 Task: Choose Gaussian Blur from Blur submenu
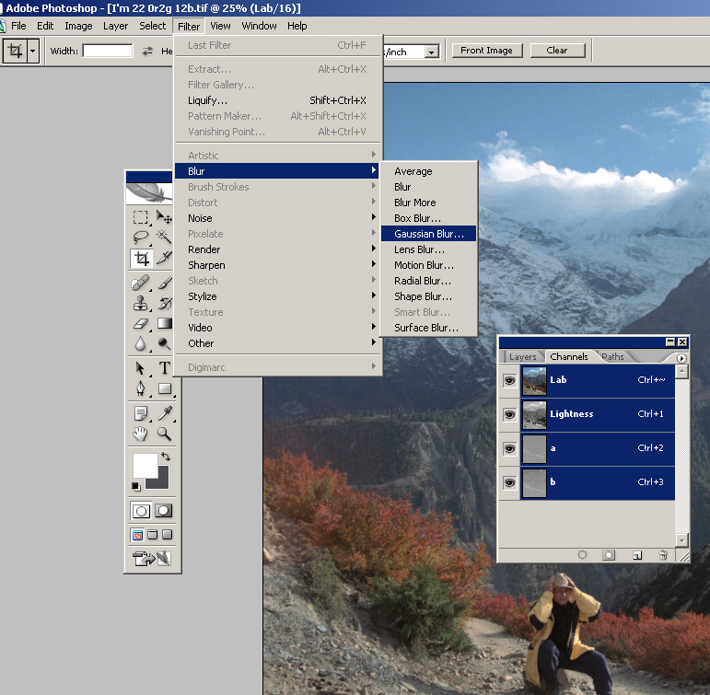coord(428,234)
